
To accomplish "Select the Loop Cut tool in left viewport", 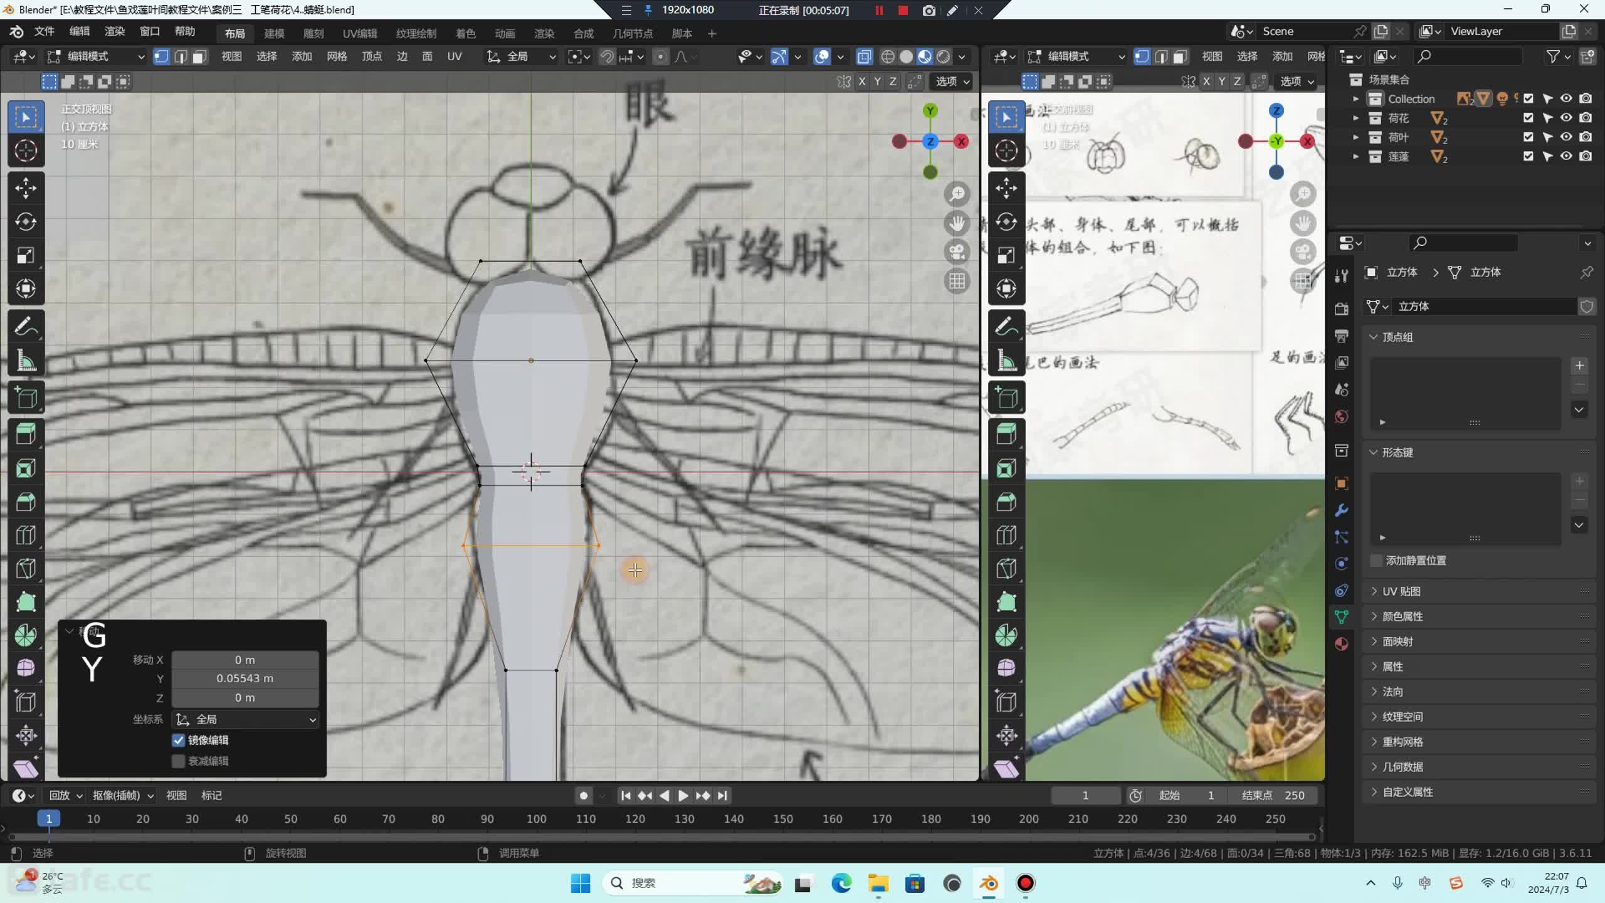I will click(26, 535).
